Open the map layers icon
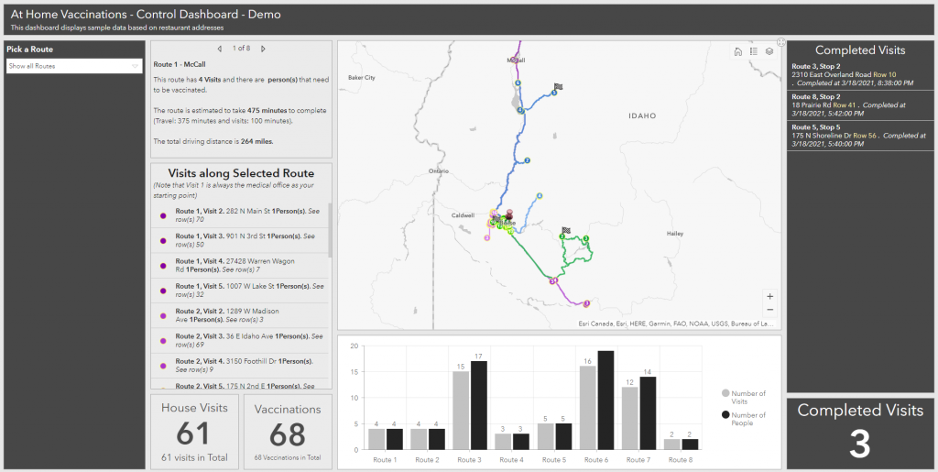This screenshot has height=472, width=938. (x=769, y=51)
